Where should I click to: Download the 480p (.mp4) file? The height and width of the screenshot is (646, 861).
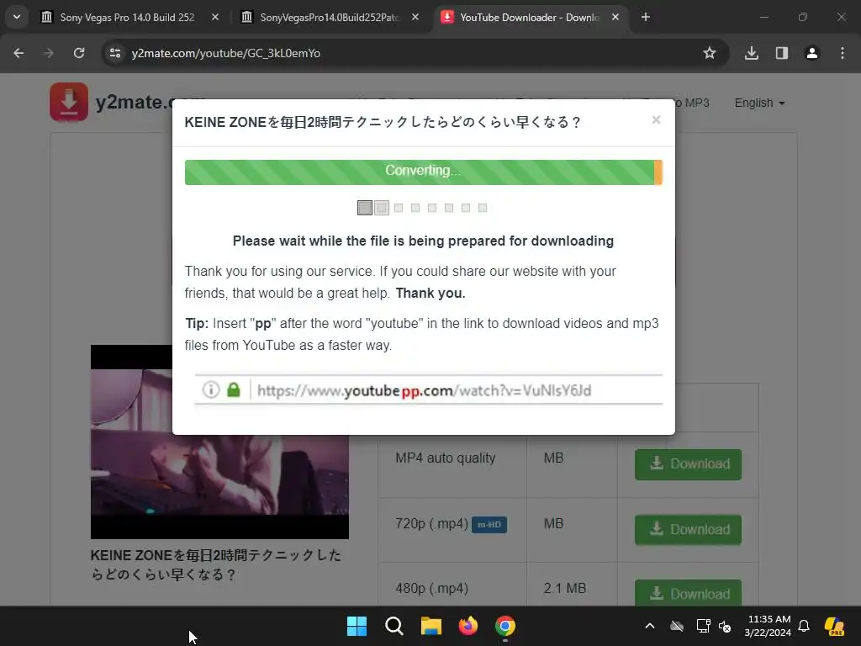[x=688, y=593]
